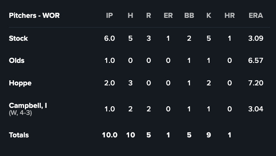Screen dimensions: 276x156
Task: Click the Pitchers - WOR heading
Action: [34, 16]
